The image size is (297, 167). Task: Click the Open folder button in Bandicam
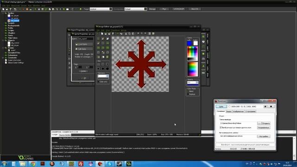(x=266, y=123)
